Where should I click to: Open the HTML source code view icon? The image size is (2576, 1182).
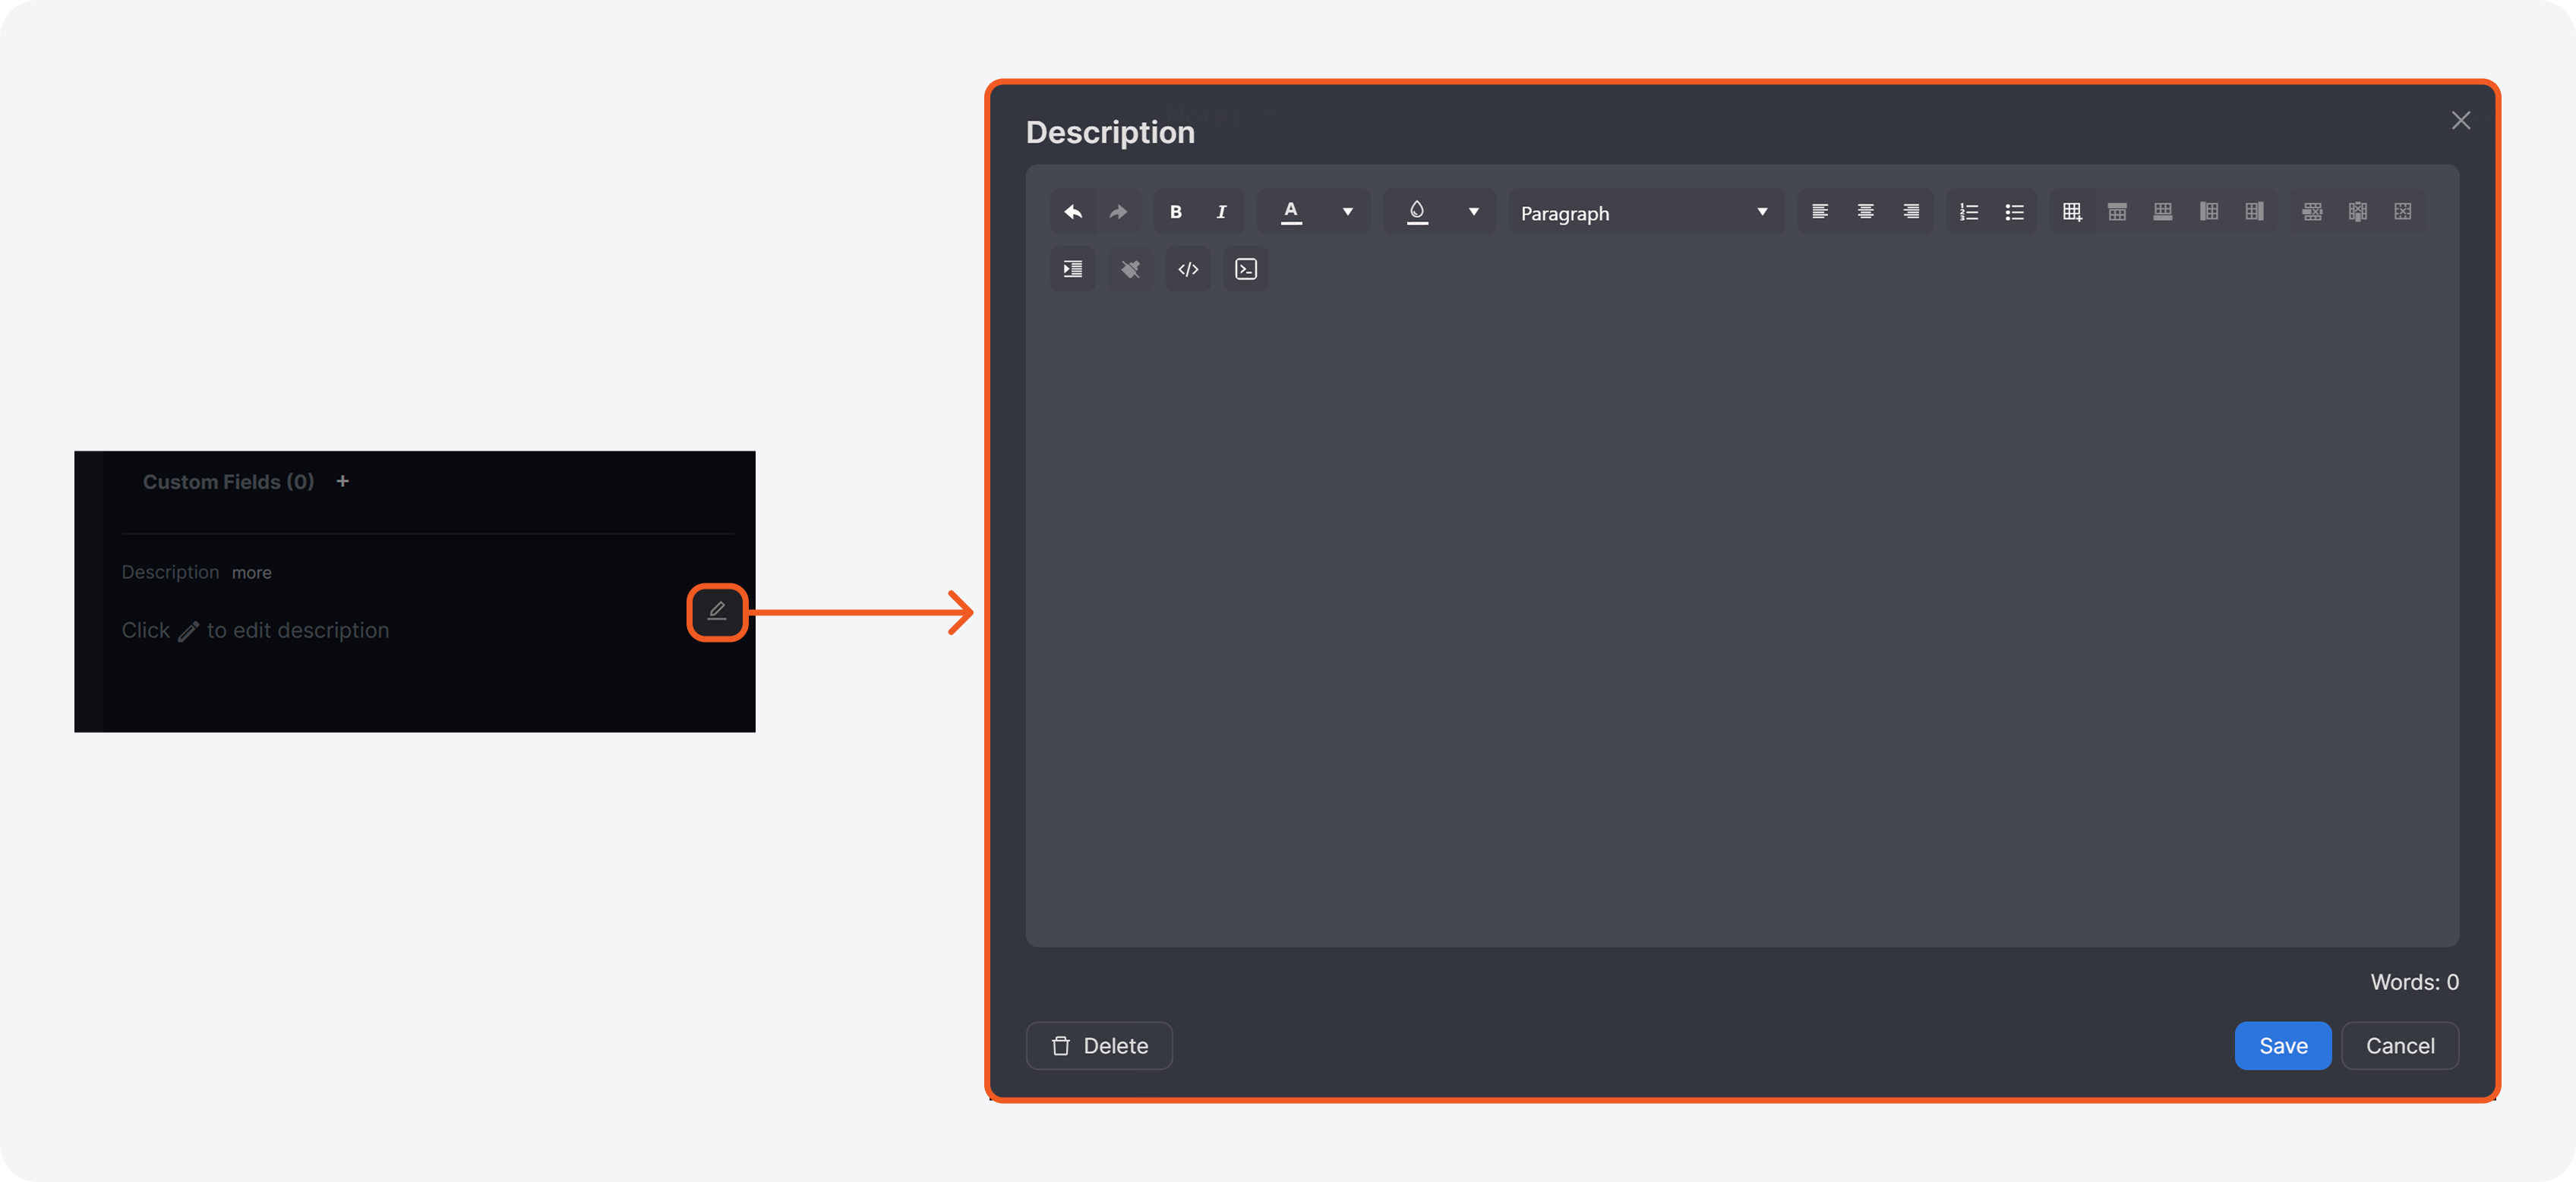[1188, 270]
